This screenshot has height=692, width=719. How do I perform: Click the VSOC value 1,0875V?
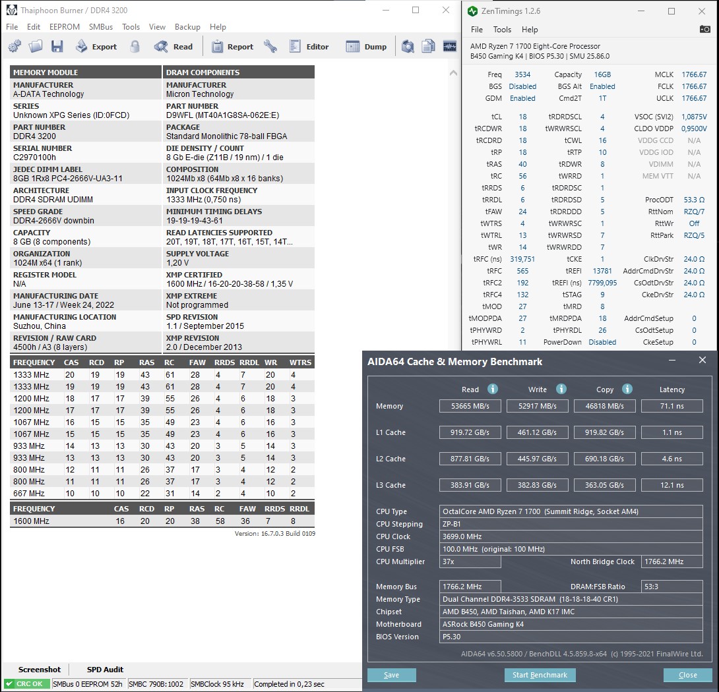(694, 117)
